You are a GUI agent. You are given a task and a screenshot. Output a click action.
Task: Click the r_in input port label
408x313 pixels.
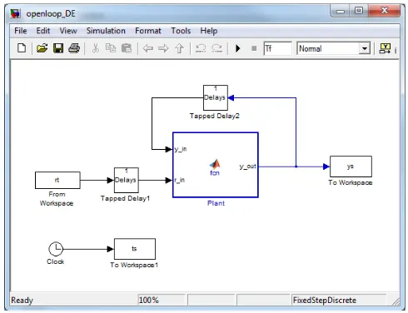click(180, 180)
